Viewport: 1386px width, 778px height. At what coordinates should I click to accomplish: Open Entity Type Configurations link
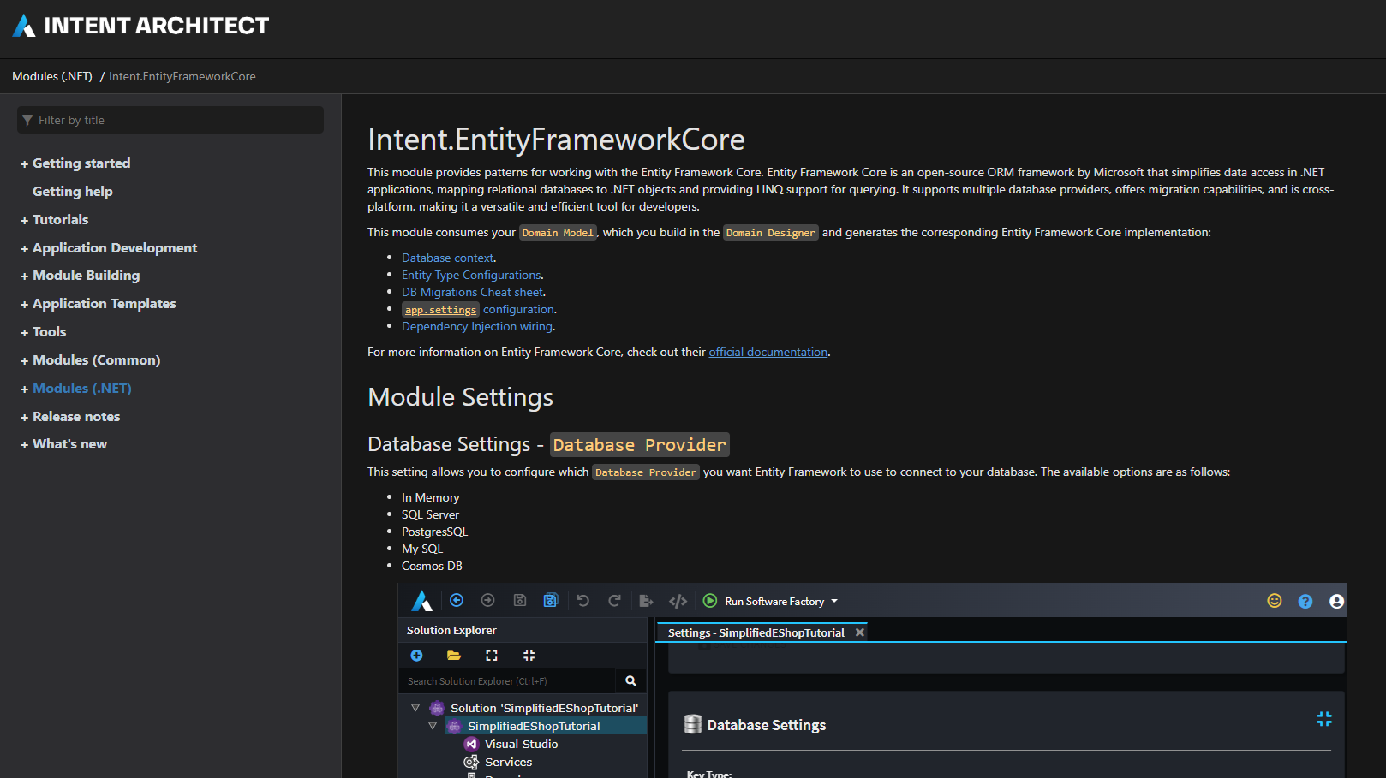coord(471,275)
